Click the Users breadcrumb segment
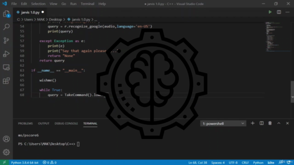The height and width of the screenshot is (165, 294). tap(28, 19)
